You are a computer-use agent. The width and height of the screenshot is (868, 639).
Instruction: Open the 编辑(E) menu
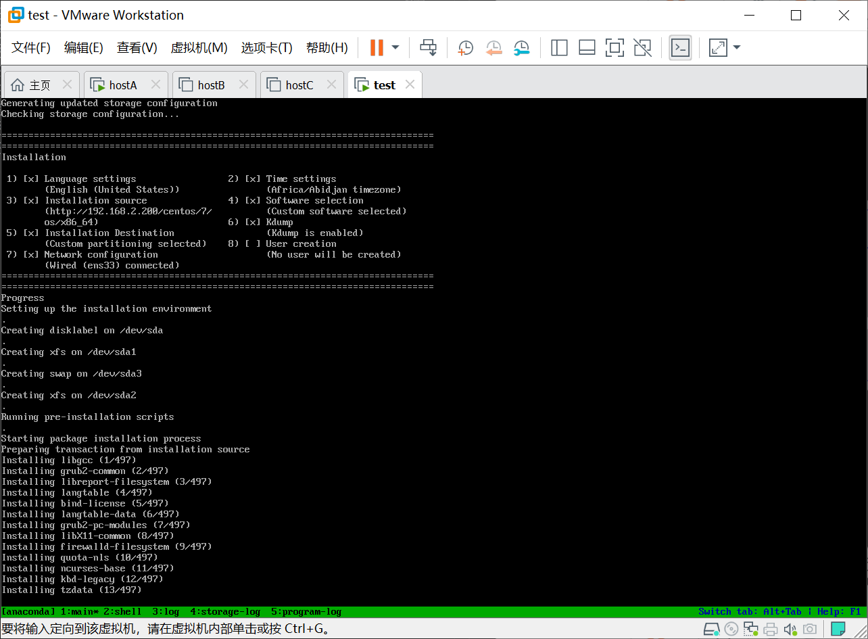84,47
